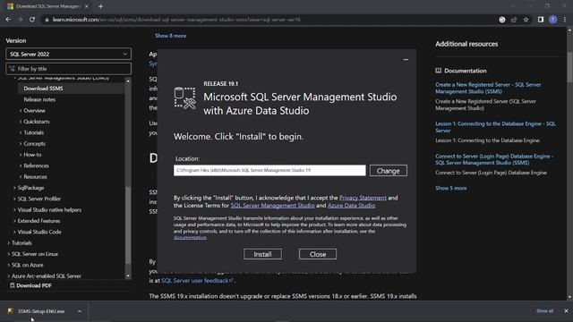573x322 pixels.
Task: Click the share icon in the address bar
Action: click(514, 20)
